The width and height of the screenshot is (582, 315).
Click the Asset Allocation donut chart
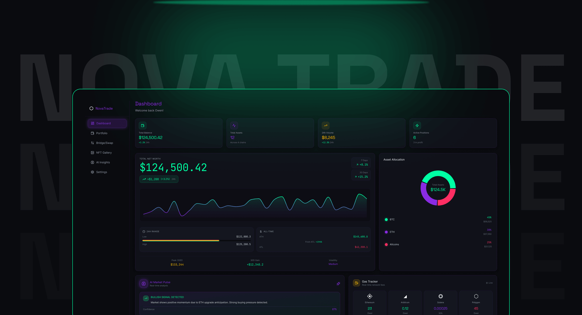click(x=438, y=188)
